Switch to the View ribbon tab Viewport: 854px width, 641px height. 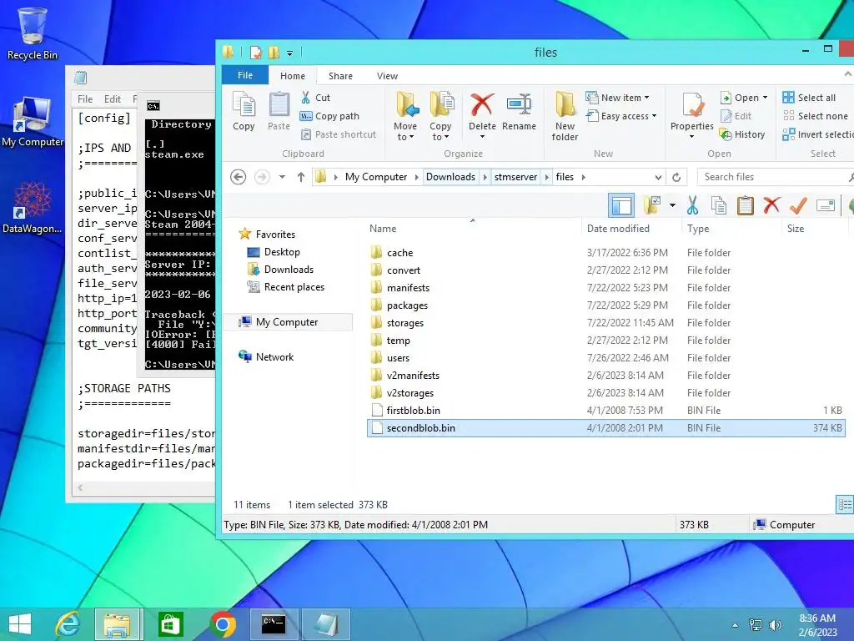pyautogui.click(x=387, y=76)
